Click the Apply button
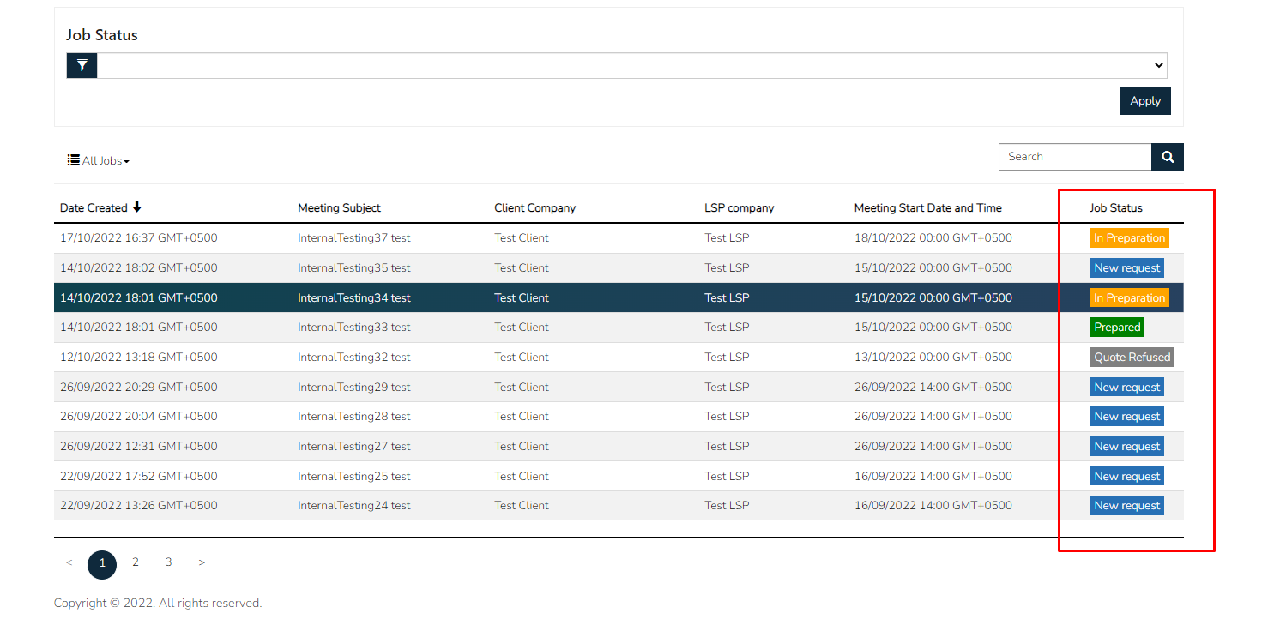This screenshot has height=643, width=1274. click(1145, 100)
